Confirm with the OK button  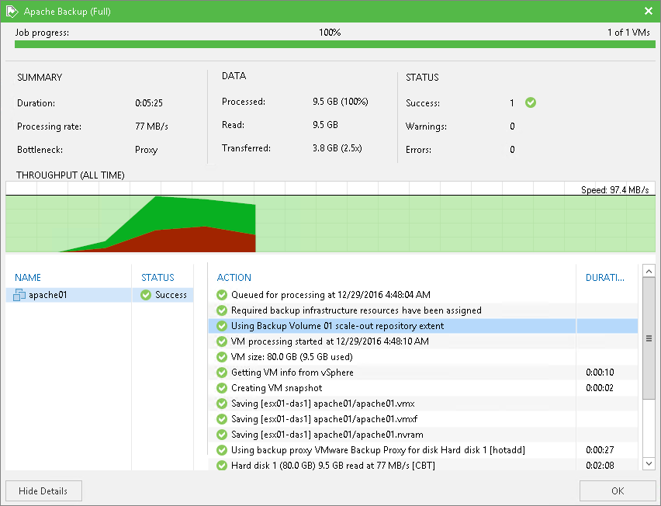(617, 490)
